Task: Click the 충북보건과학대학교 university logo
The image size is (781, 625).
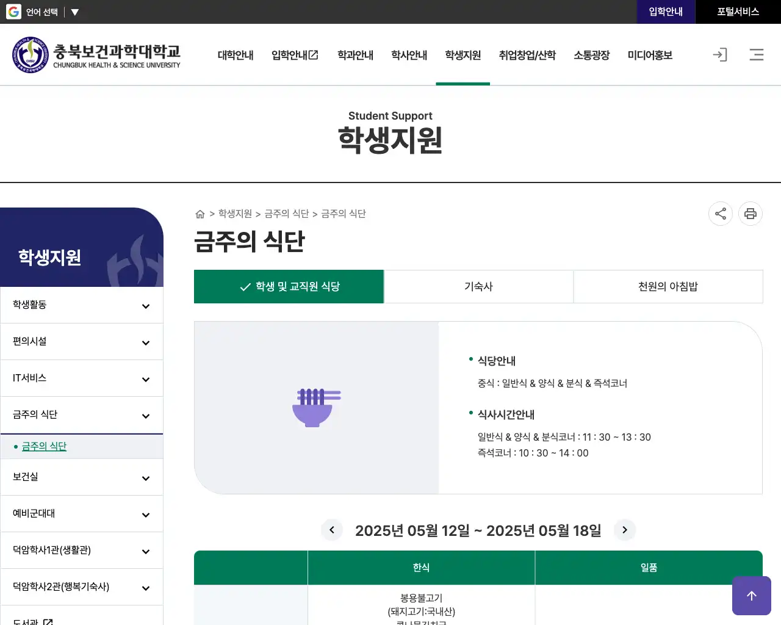Action: pyautogui.click(x=96, y=55)
